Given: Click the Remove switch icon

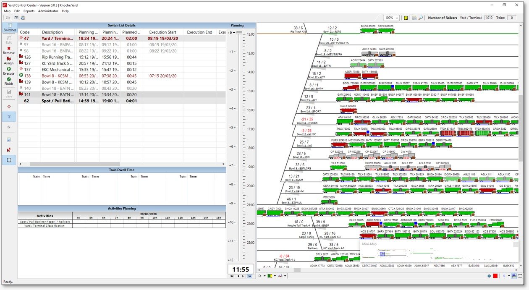Looking at the screenshot, I should point(9,50).
